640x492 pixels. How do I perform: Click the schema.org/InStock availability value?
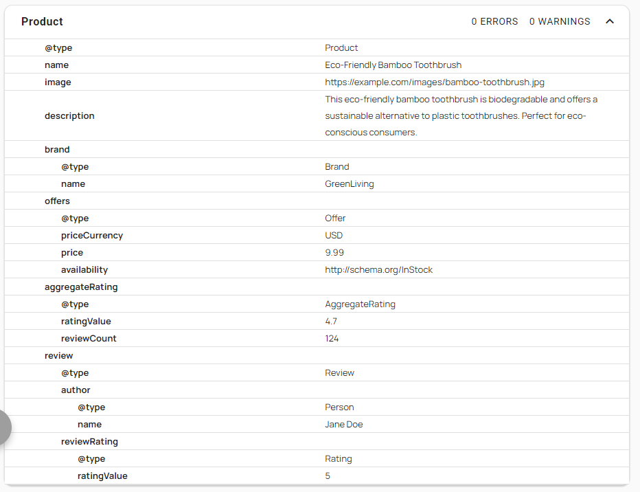pos(378,270)
